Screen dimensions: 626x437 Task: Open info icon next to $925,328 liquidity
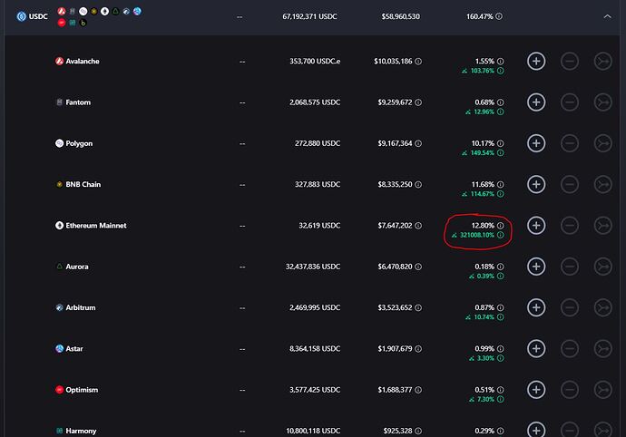pyautogui.click(x=418, y=431)
